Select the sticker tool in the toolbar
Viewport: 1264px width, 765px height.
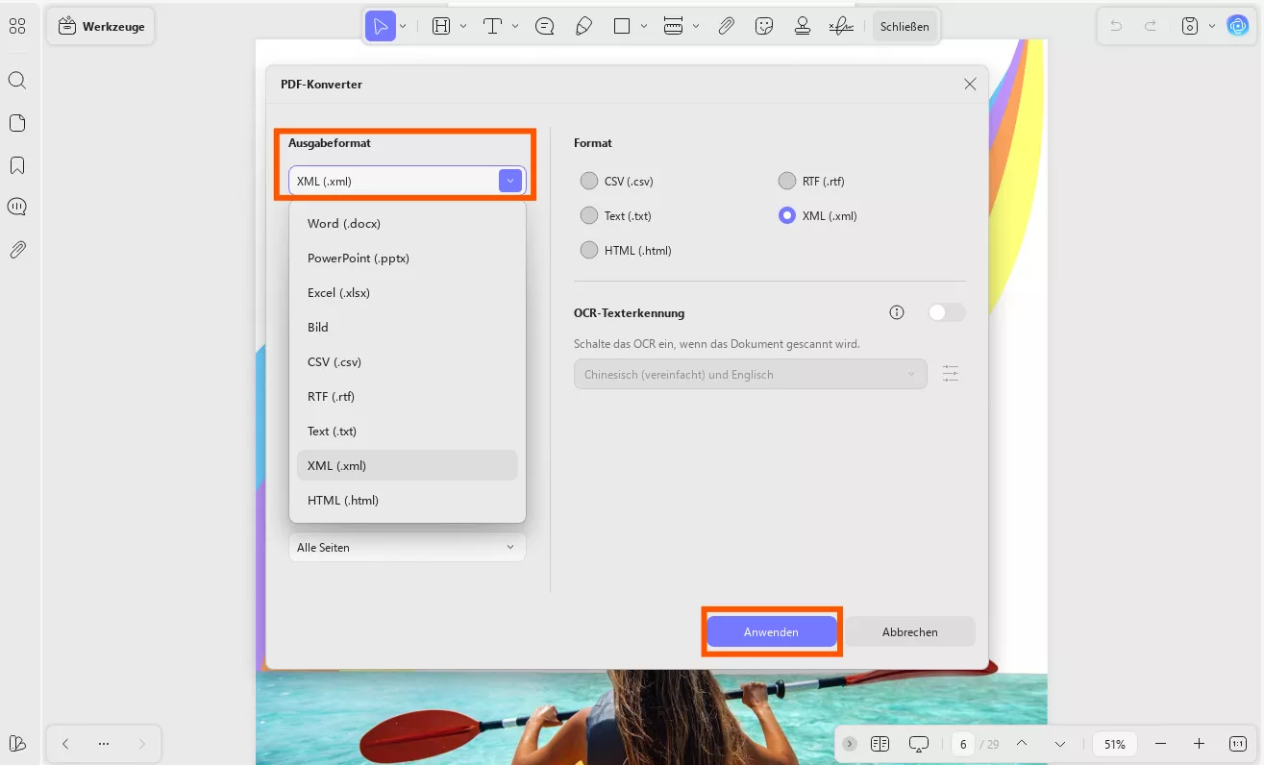pyautogui.click(x=764, y=26)
